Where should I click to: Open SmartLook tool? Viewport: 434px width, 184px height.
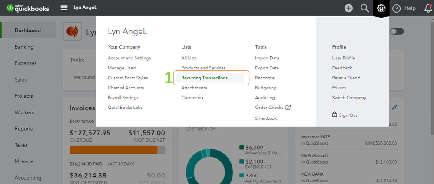(266, 118)
